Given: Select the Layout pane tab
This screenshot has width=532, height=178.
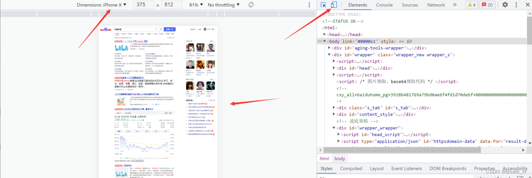Looking at the screenshot, I should [x=376, y=168].
